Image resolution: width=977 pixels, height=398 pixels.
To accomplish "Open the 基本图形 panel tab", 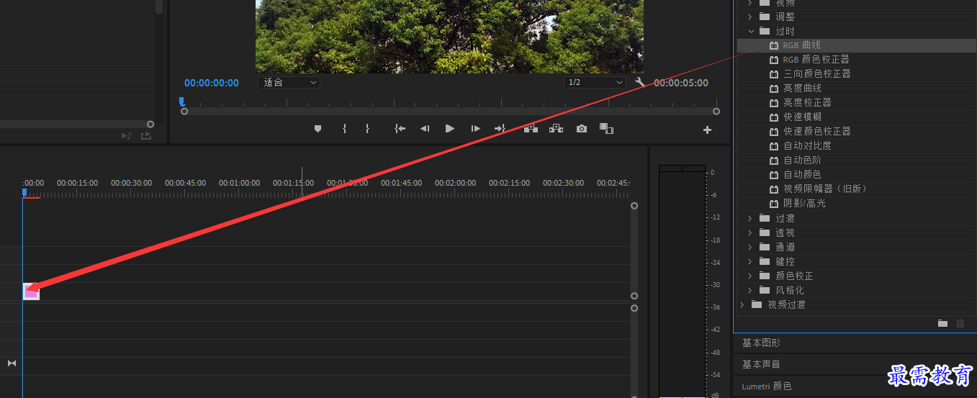I will 761,343.
